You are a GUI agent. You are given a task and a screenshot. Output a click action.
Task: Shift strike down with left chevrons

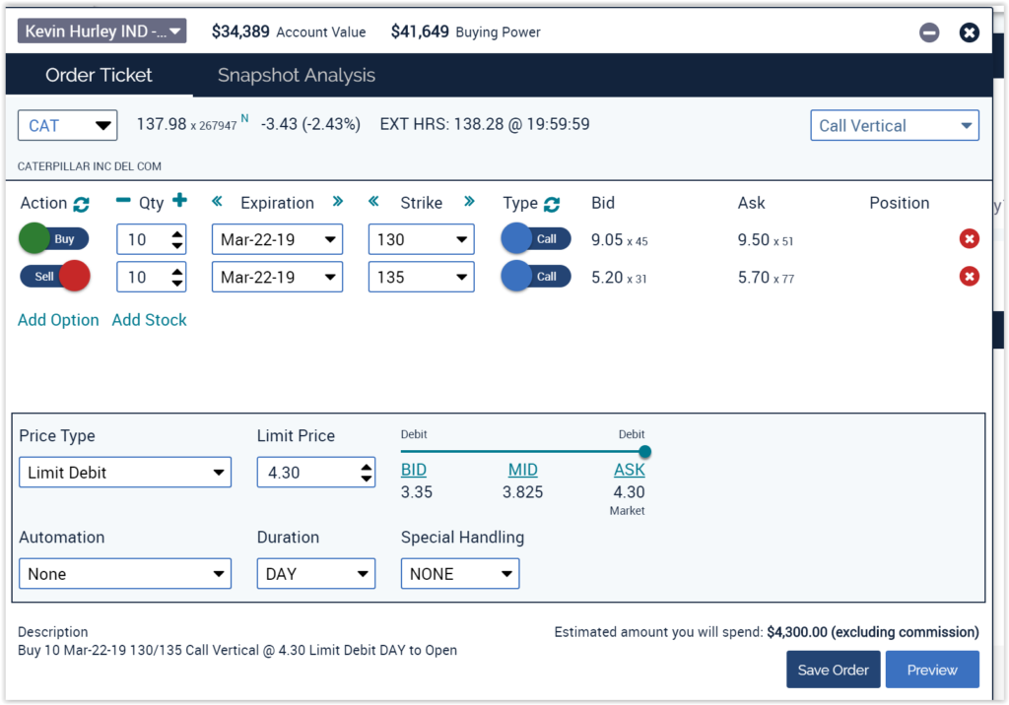tap(373, 202)
